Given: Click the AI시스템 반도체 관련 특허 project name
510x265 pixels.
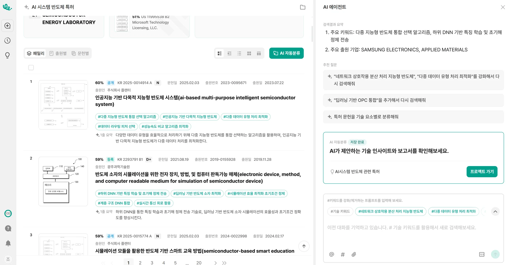Looking at the screenshot, I should (357, 172).
